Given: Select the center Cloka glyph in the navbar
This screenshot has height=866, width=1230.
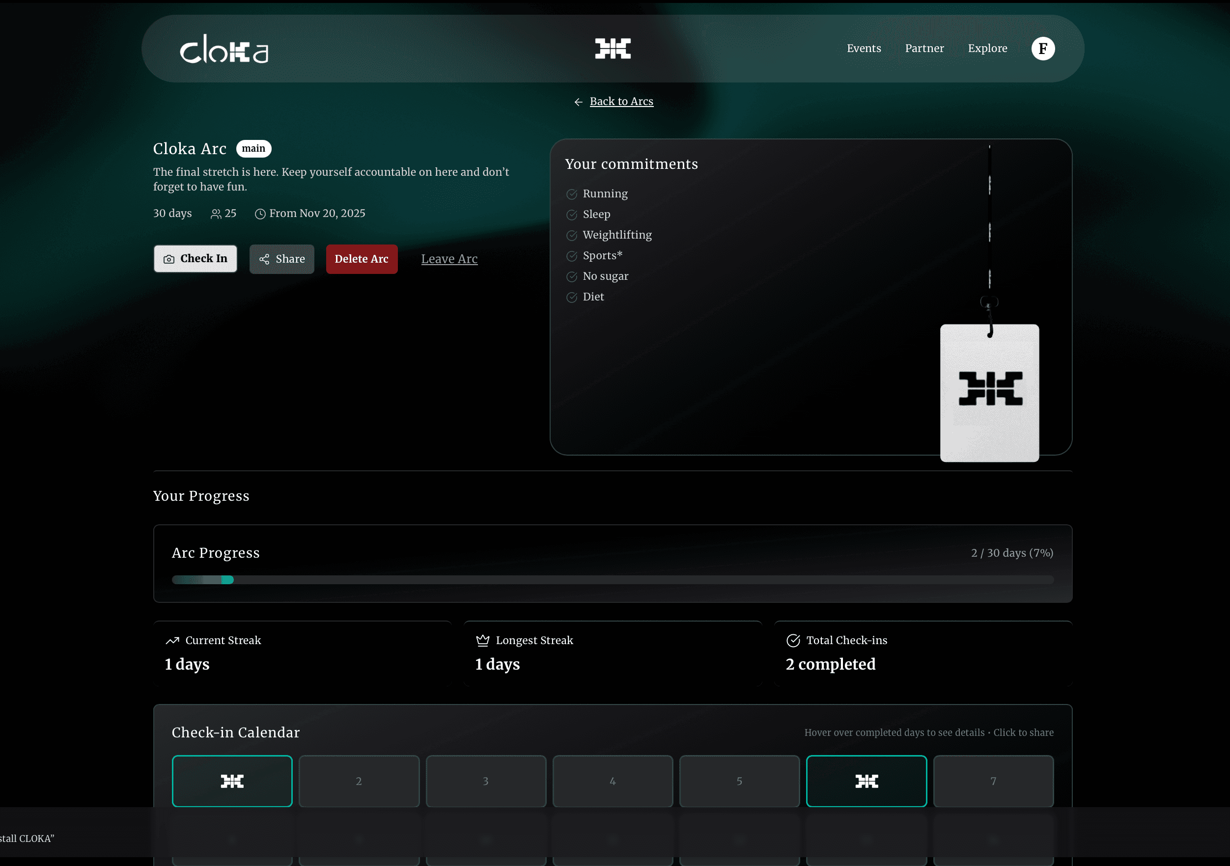Looking at the screenshot, I should point(613,48).
